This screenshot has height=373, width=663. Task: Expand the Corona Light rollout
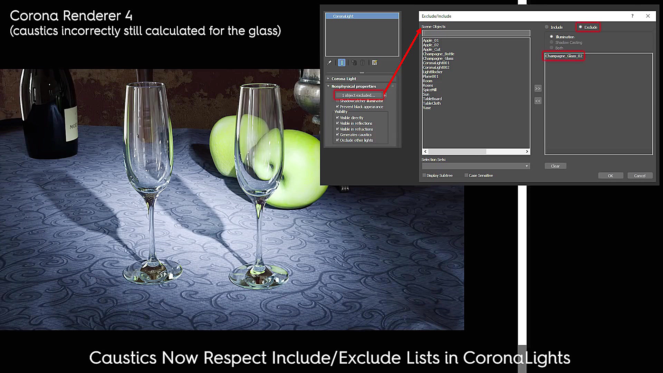point(344,79)
